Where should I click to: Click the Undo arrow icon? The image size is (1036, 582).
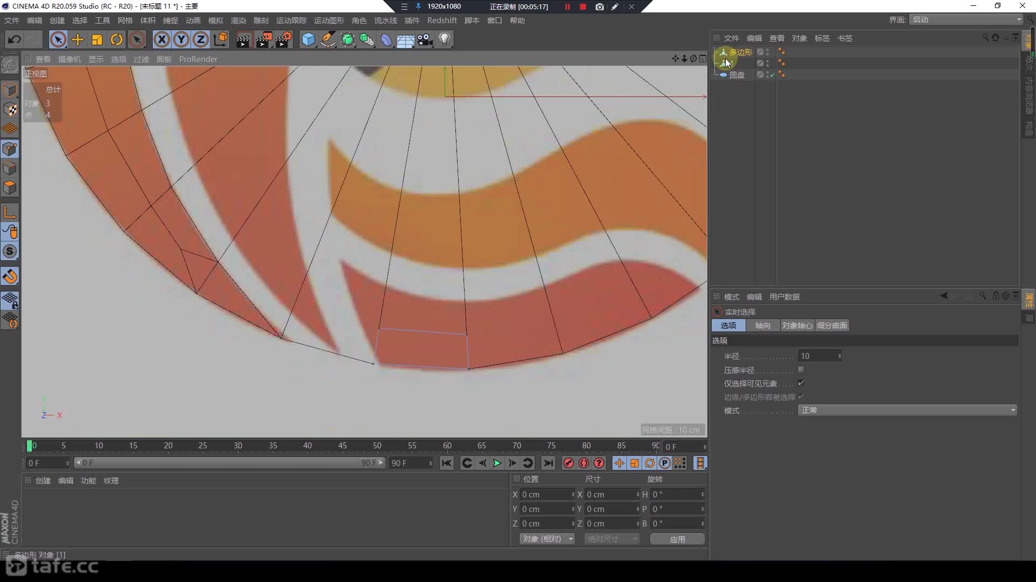tap(15, 39)
